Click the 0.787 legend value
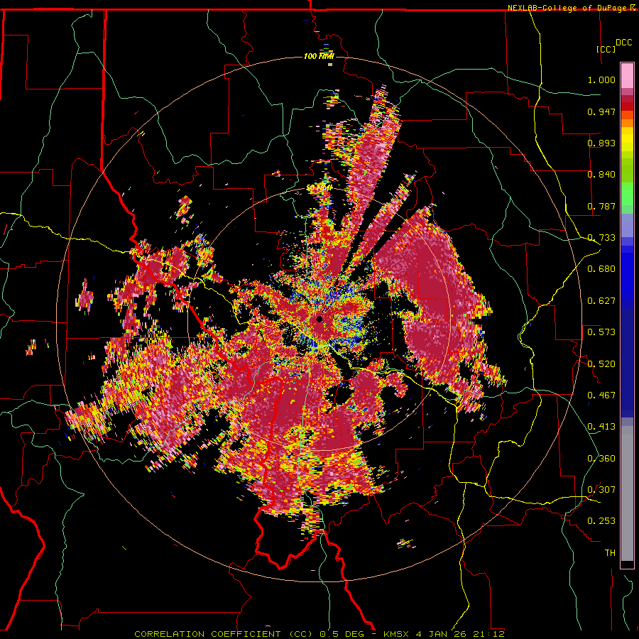 tap(601, 206)
